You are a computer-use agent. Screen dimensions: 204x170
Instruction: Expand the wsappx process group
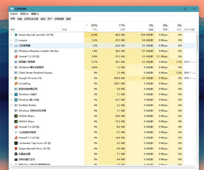coord(11,40)
